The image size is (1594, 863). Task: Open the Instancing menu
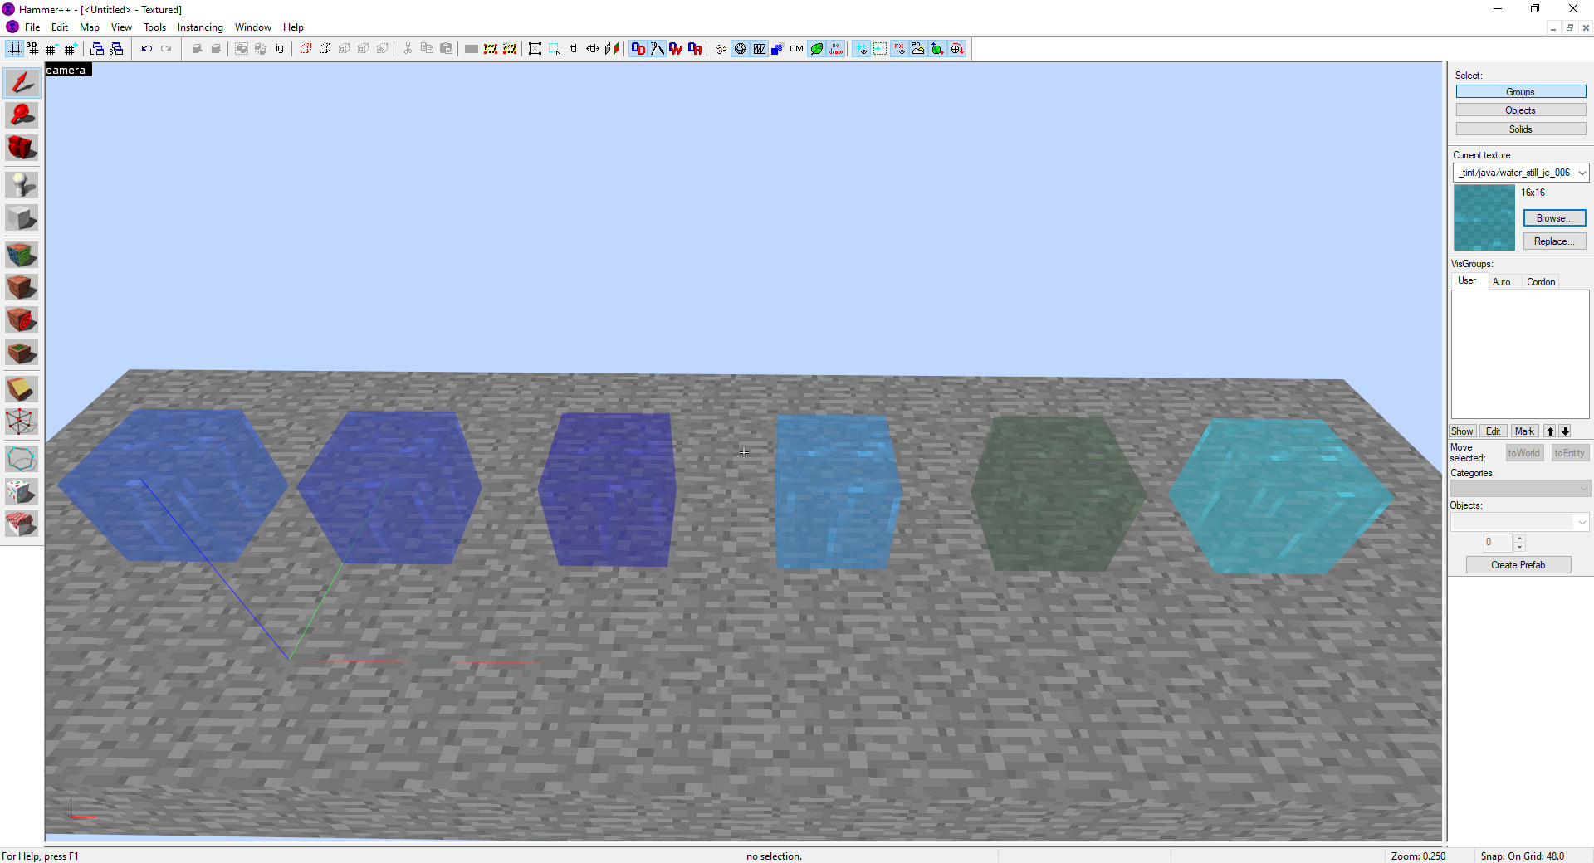200,27
